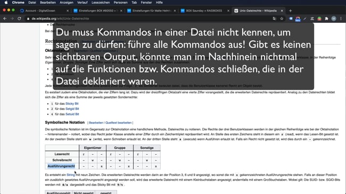Close the BOX Saunday RAIDBOXES tab
This screenshot has height=194, width=346.
tap(228, 11)
